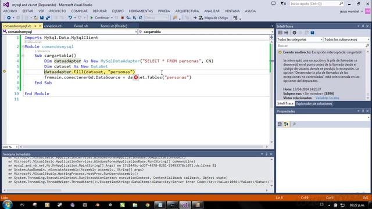The width and height of the screenshot is (372, 209).
Task: Click the Immediate window horizontal scrollbar thumb
Action: 34,190
